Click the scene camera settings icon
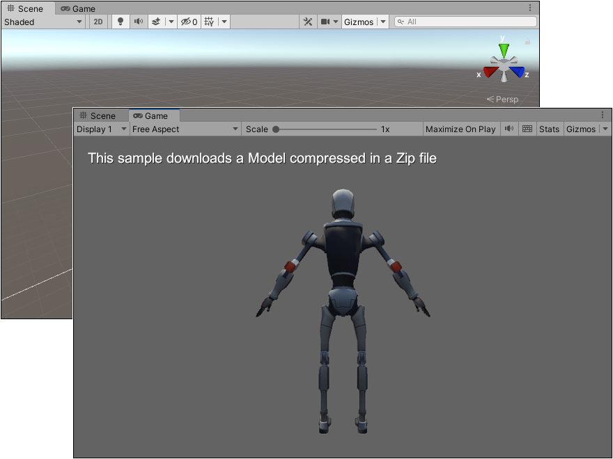Image resolution: width=613 pixels, height=459 pixels. tap(325, 22)
